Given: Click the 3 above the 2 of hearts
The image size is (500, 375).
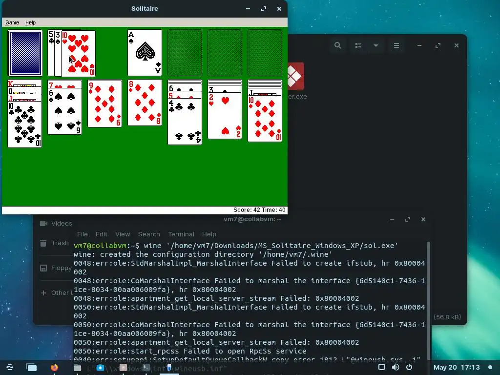Looking at the screenshot, I should click(x=225, y=90).
